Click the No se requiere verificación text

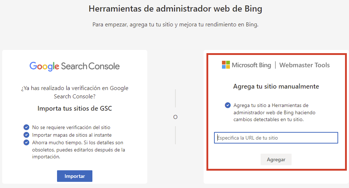[71, 127]
